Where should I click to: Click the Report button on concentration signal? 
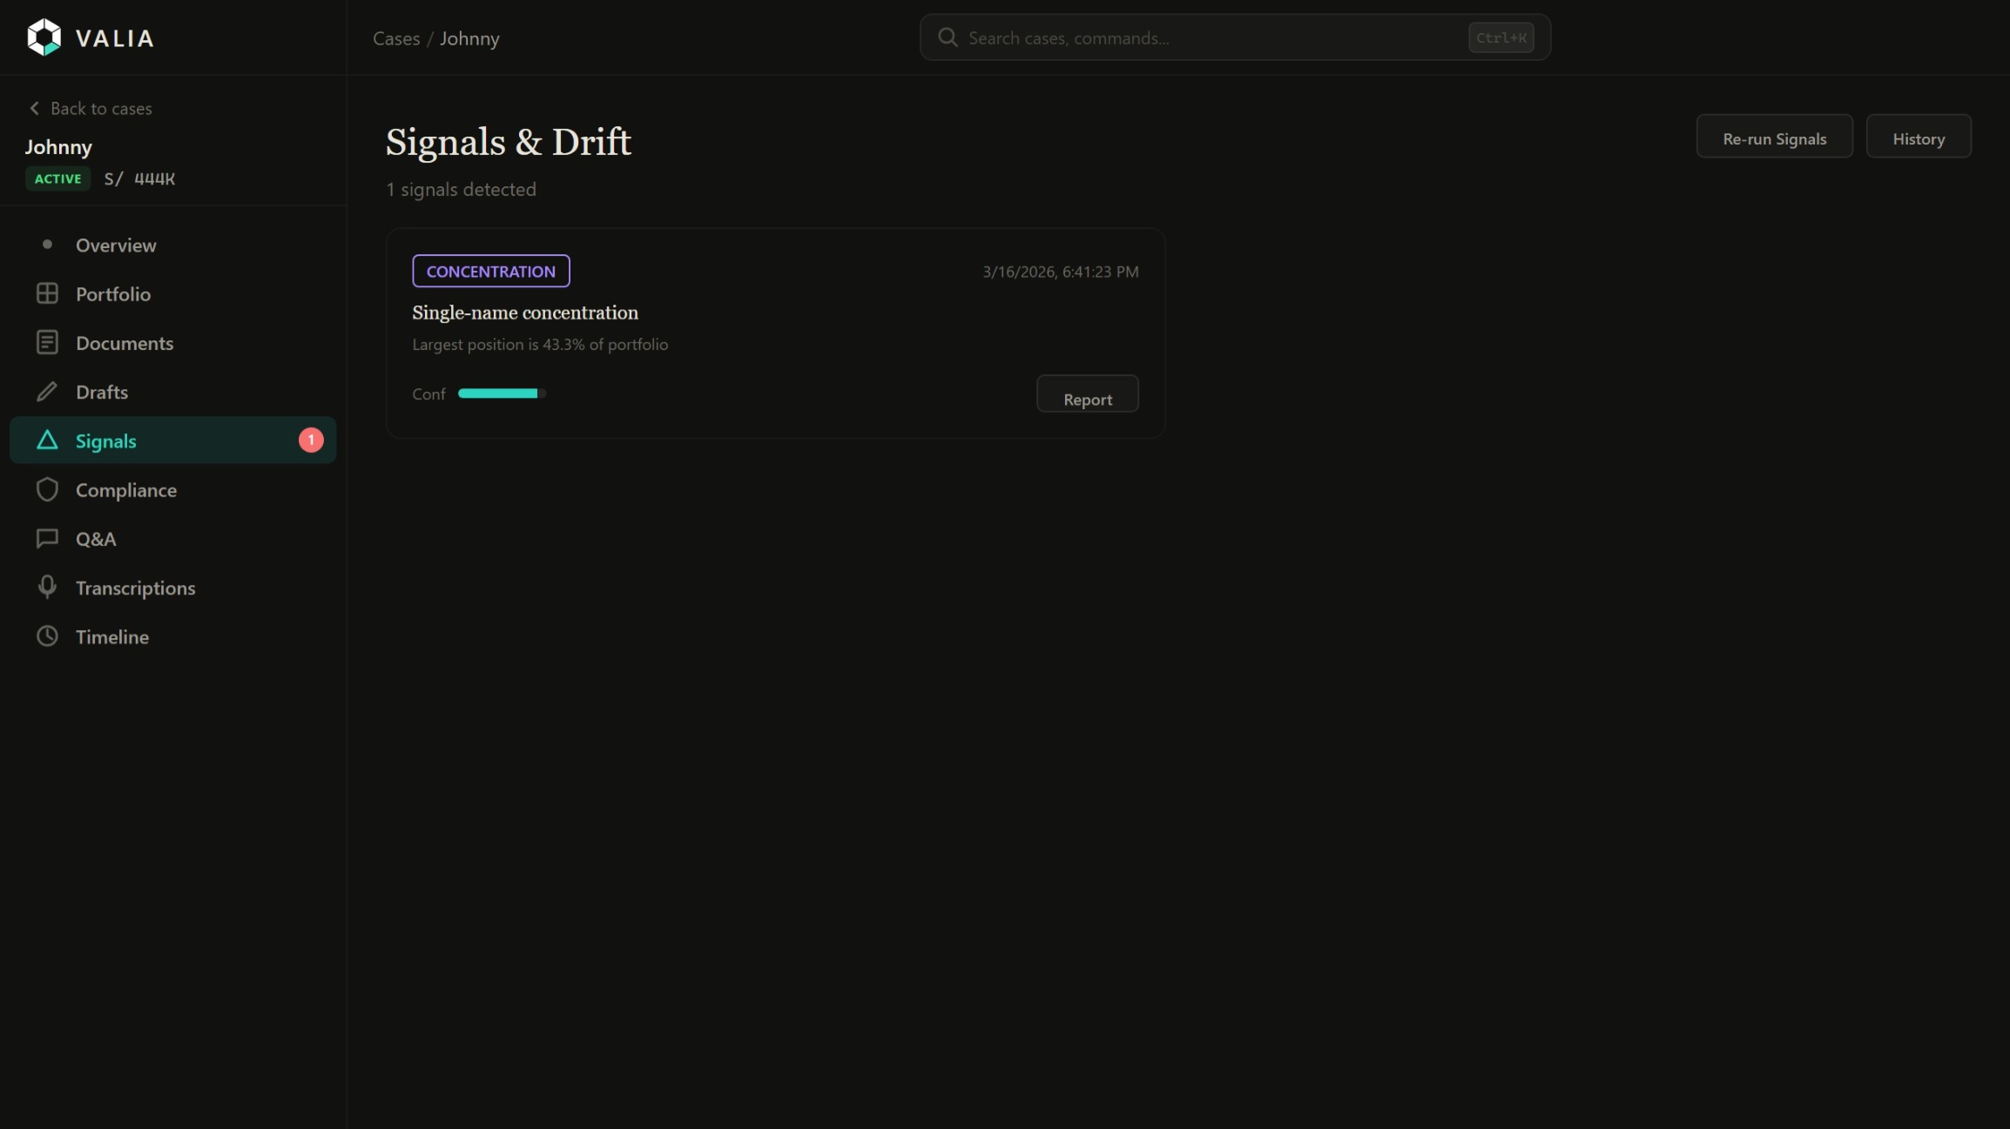tap(1087, 397)
